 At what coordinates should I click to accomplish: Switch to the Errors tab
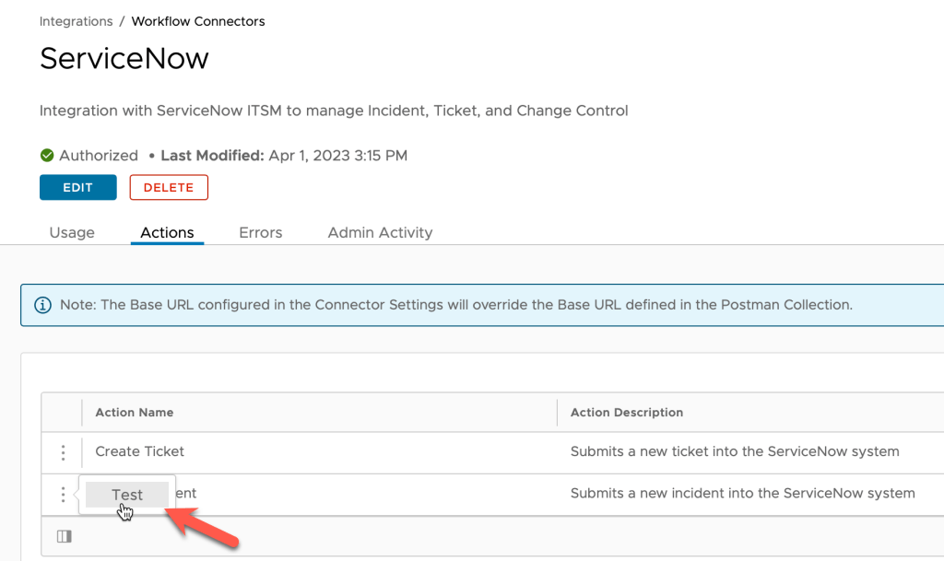tap(260, 232)
